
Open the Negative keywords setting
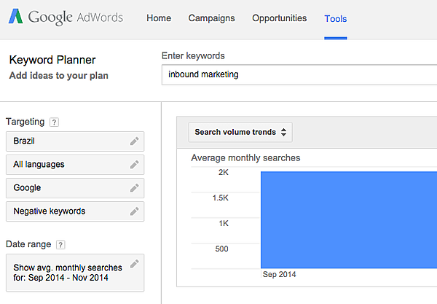point(66,211)
